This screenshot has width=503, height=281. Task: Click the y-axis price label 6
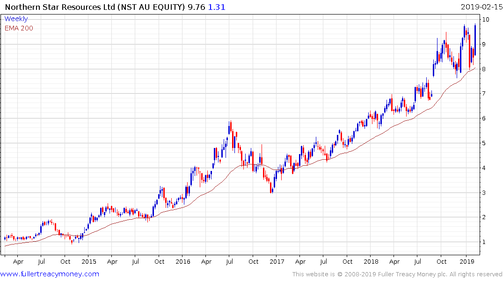click(484, 118)
